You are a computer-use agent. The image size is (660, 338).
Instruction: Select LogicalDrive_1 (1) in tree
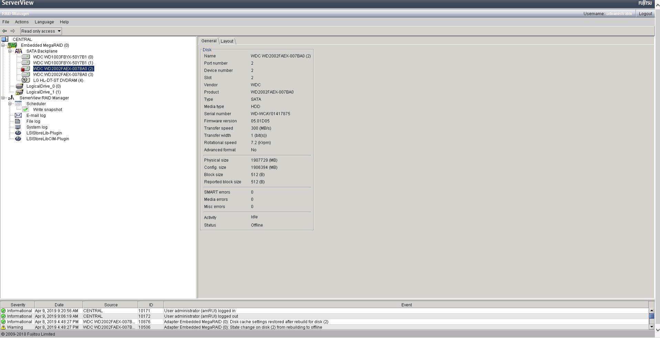[44, 92]
